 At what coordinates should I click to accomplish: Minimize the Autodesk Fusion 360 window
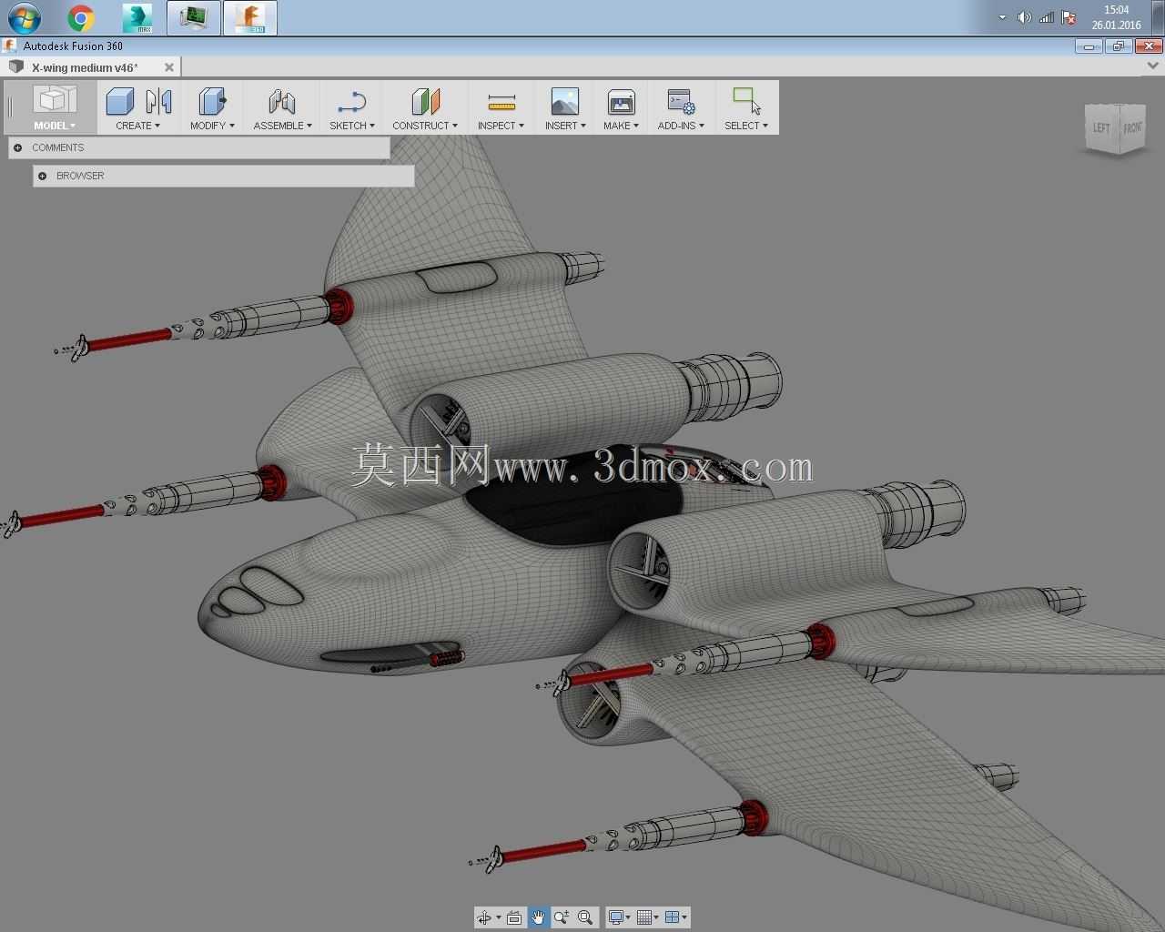pos(1089,46)
